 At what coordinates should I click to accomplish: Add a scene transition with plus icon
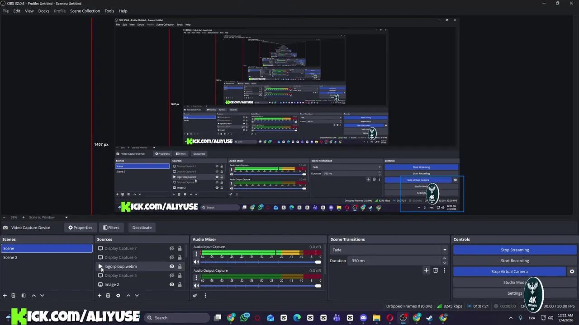coord(426,270)
